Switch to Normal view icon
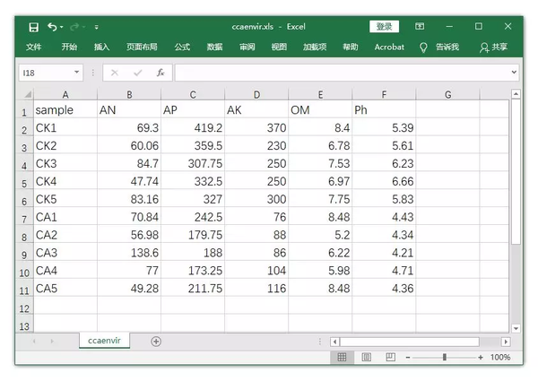538x381 pixels. (x=342, y=358)
